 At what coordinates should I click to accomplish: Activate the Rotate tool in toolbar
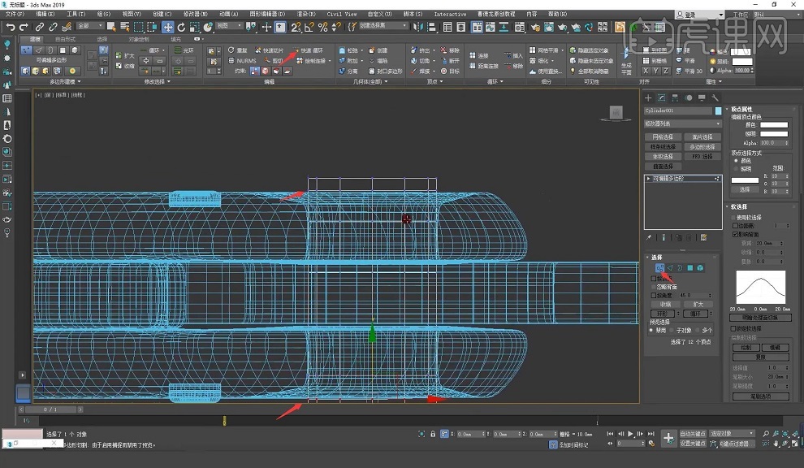[x=181, y=27]
